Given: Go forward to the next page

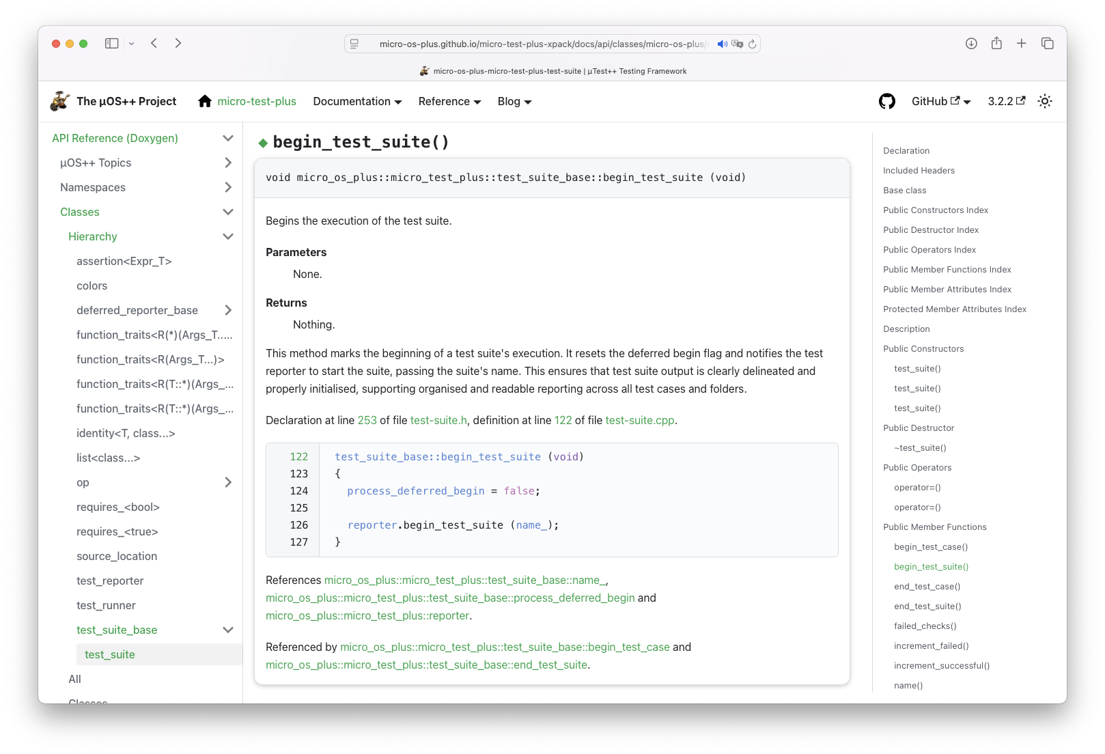Looking at the screenshot, I should point(178,43).
